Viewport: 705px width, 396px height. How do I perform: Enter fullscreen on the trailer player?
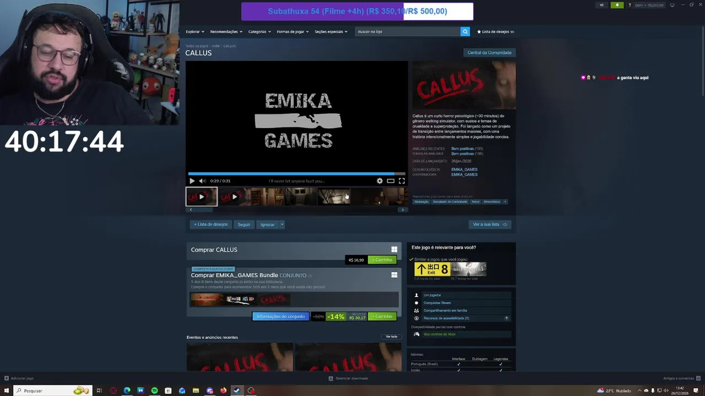click(402, 181)
